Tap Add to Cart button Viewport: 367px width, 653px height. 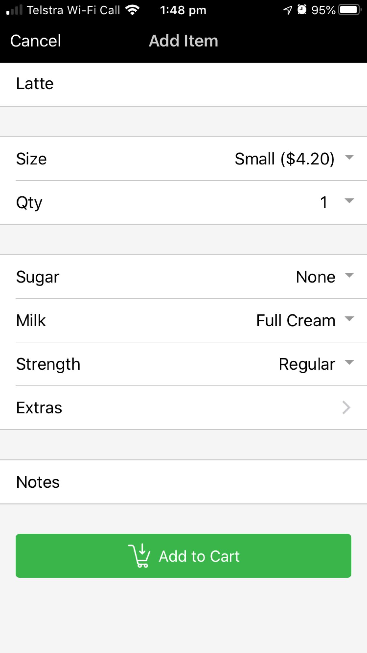click(x=183, y=556)
